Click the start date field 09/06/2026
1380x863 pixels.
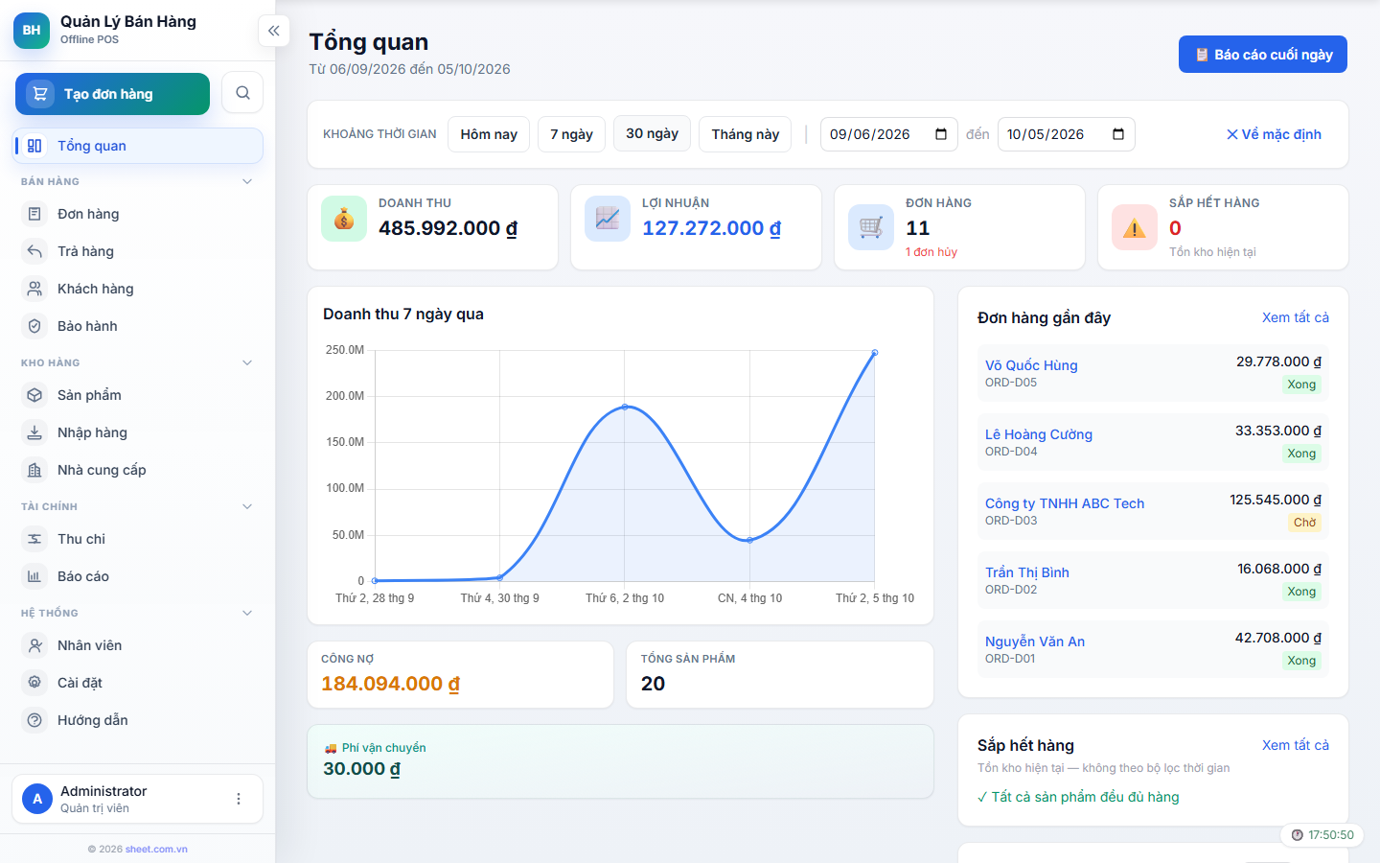[889, 134]
